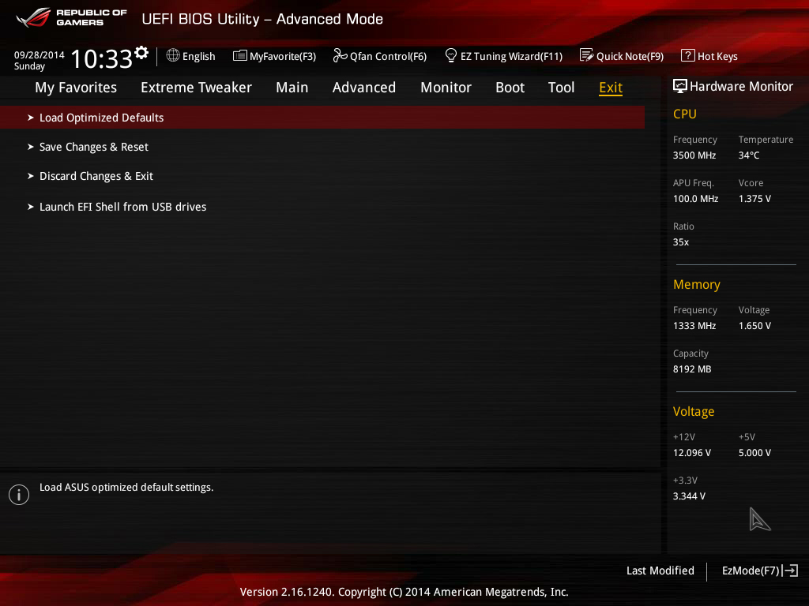Go to the Main tab
809x606 pixels.
[x=292, y=88]
